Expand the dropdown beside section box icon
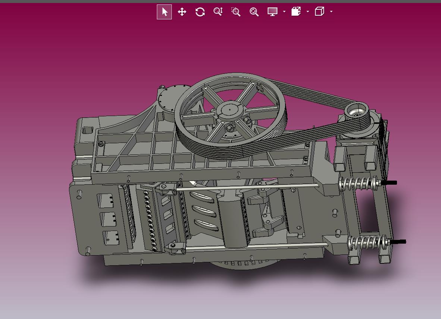This screenshot has width=441, height=319. [x=308, y=12]
